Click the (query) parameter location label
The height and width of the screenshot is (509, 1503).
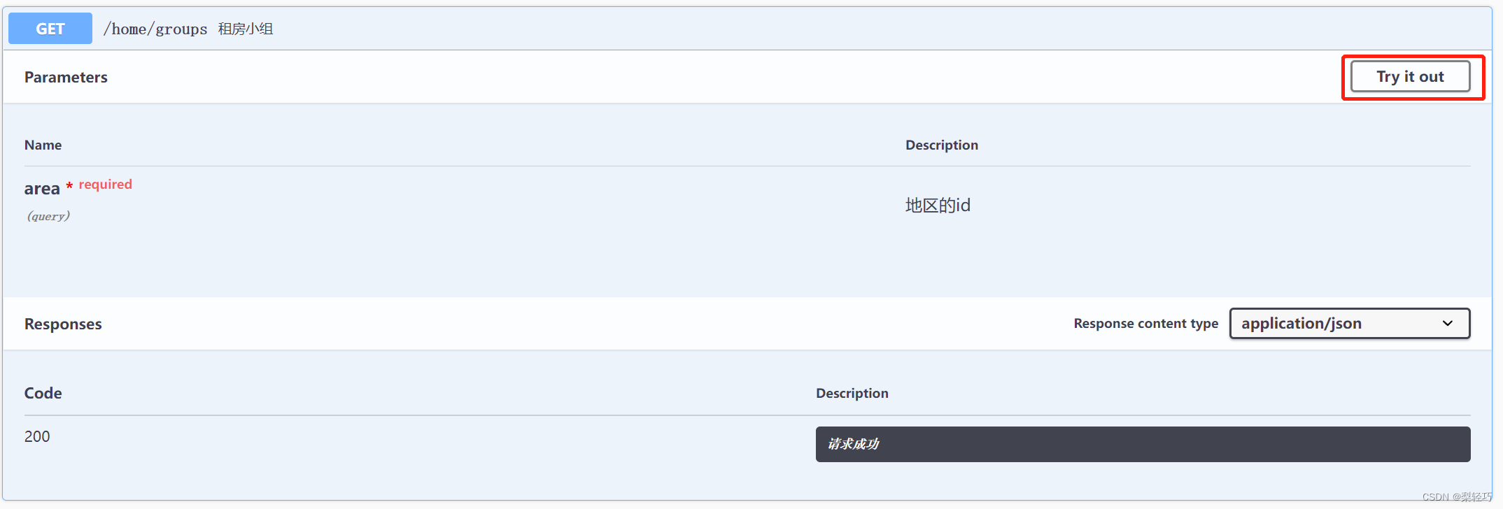[x=48, y=216]
